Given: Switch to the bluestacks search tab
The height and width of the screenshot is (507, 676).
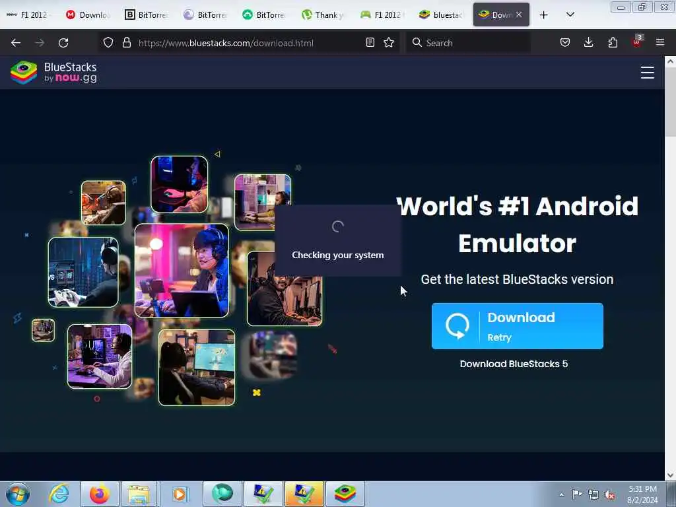Looking at the screenshot, I should click(x=442, y=15).
